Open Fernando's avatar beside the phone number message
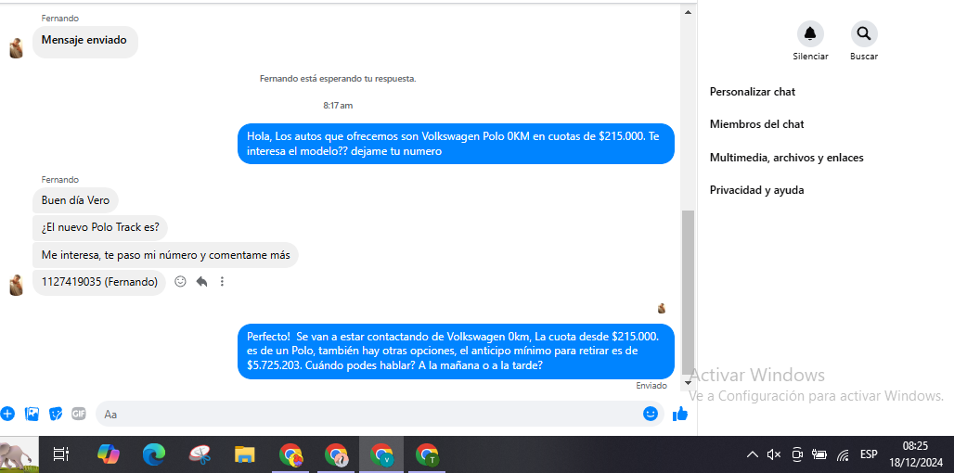The width and height of the screenshot is (954, 473). 17,285
